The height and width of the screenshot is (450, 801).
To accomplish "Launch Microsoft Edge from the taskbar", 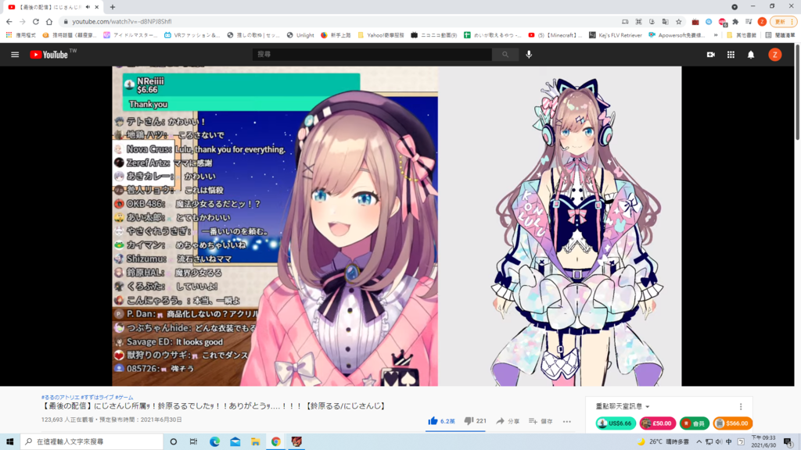I will [x=214, y=441].
